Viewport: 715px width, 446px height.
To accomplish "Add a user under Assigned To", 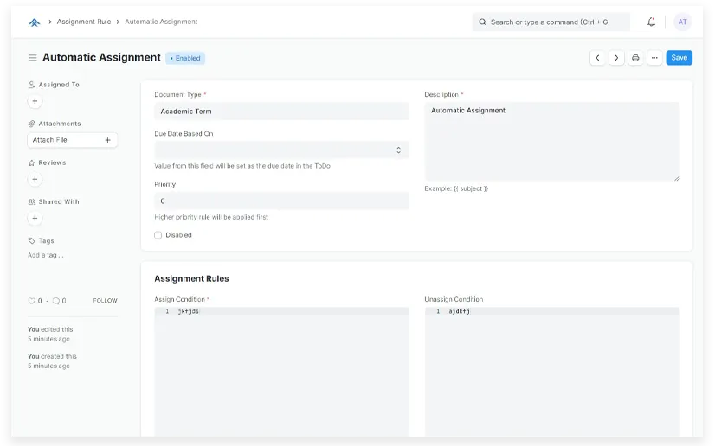I will tap(35, 101).
